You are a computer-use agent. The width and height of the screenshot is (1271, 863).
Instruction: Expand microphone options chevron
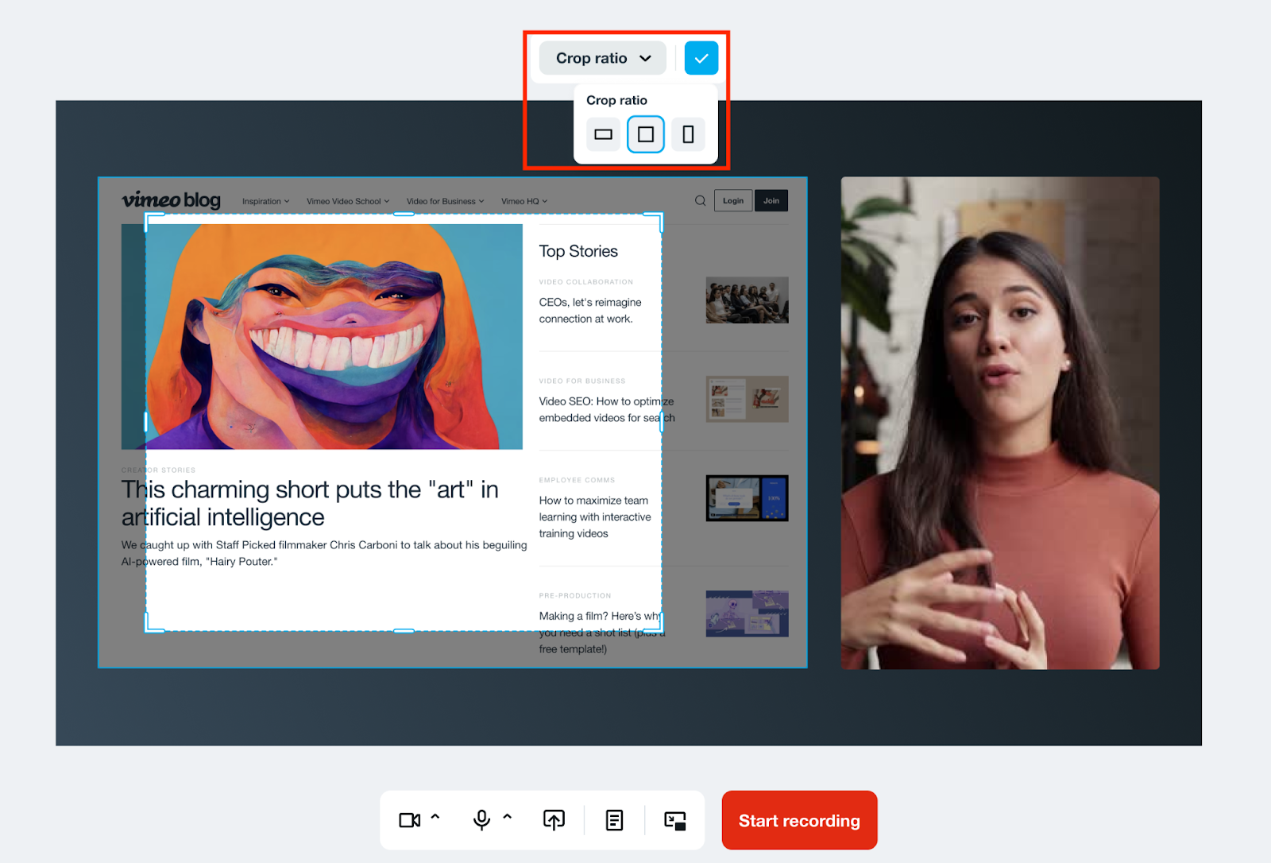(508, 817)
